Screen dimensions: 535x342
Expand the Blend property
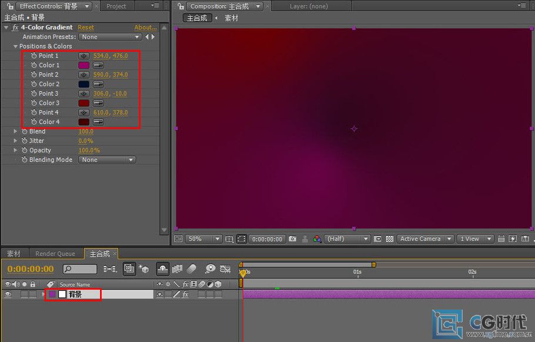point(15,131)
